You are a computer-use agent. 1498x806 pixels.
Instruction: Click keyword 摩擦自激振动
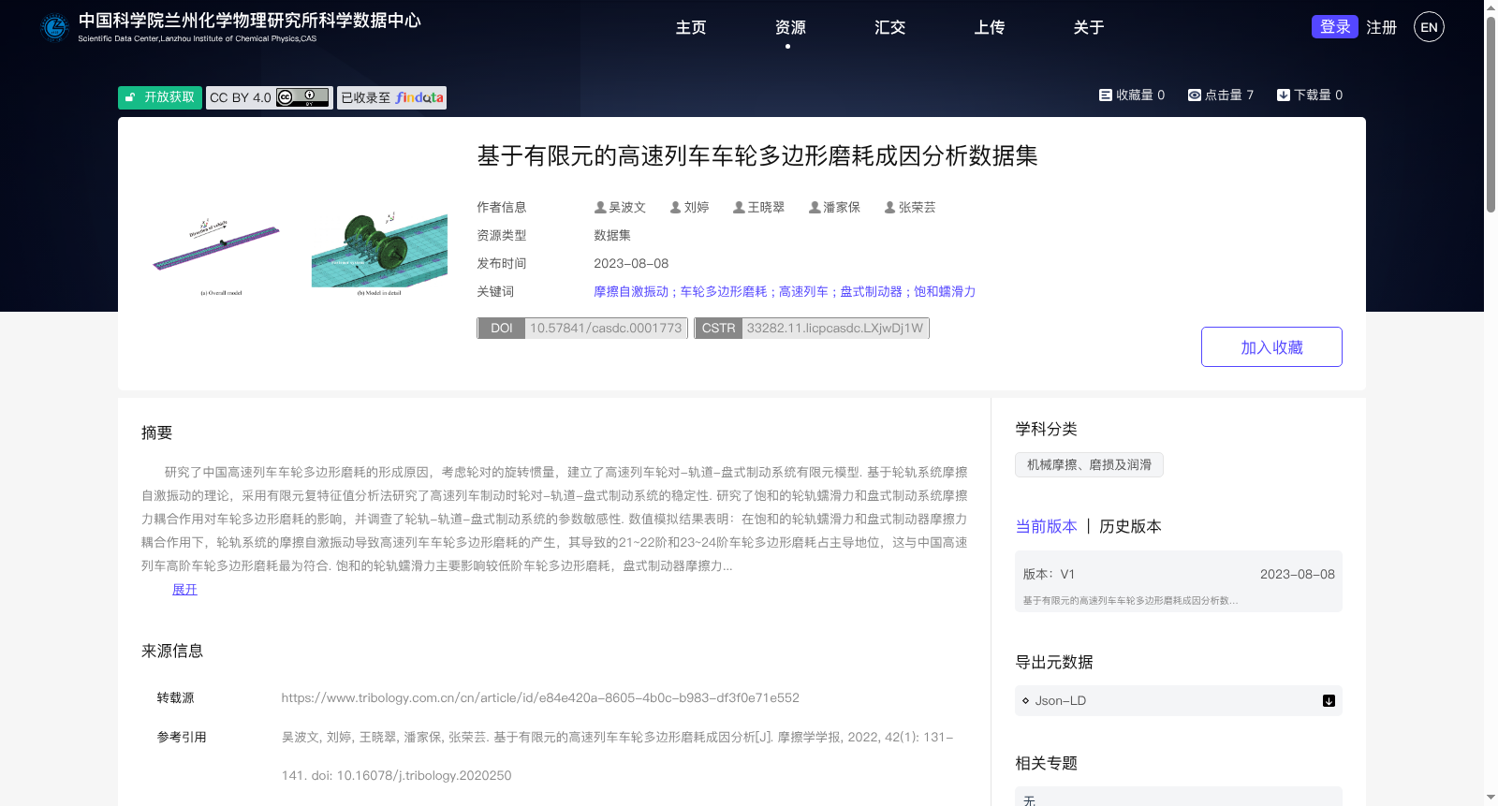point(631,291)
